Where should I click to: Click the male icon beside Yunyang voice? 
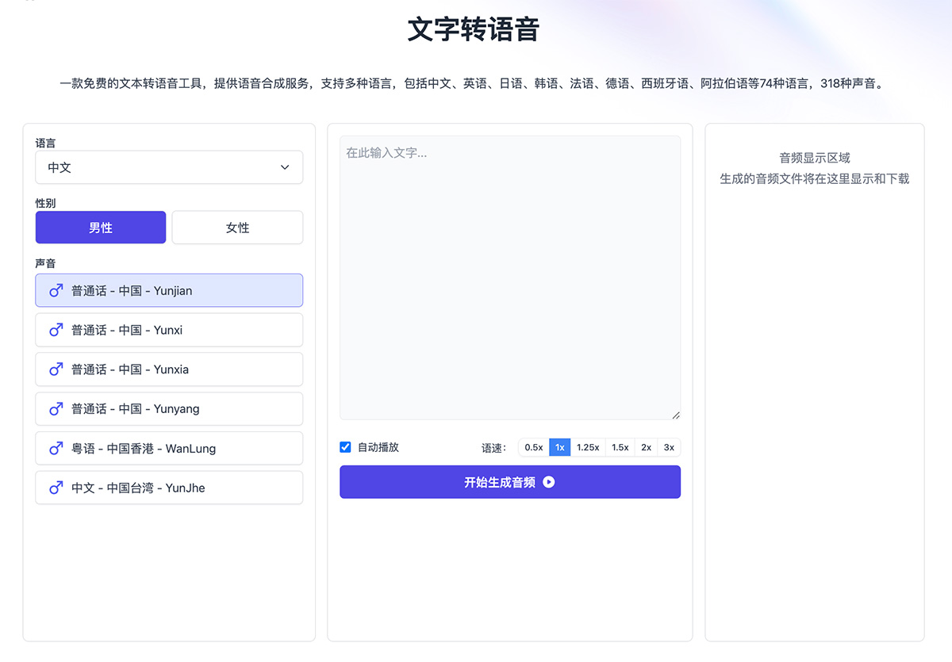click(56, 409)
